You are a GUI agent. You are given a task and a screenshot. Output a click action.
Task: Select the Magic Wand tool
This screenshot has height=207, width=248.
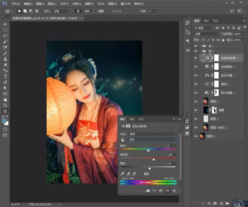(x=5, y=42)
